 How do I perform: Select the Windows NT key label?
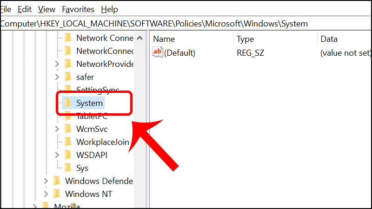point(88,194)
